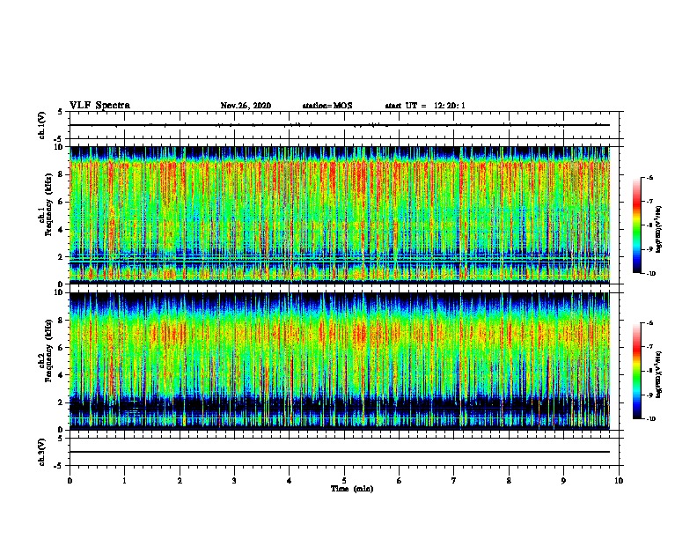This screenshot has height=539, width=697.
Task: Click the ch.1 spectrogram panel
Action: tap(340, 215)
